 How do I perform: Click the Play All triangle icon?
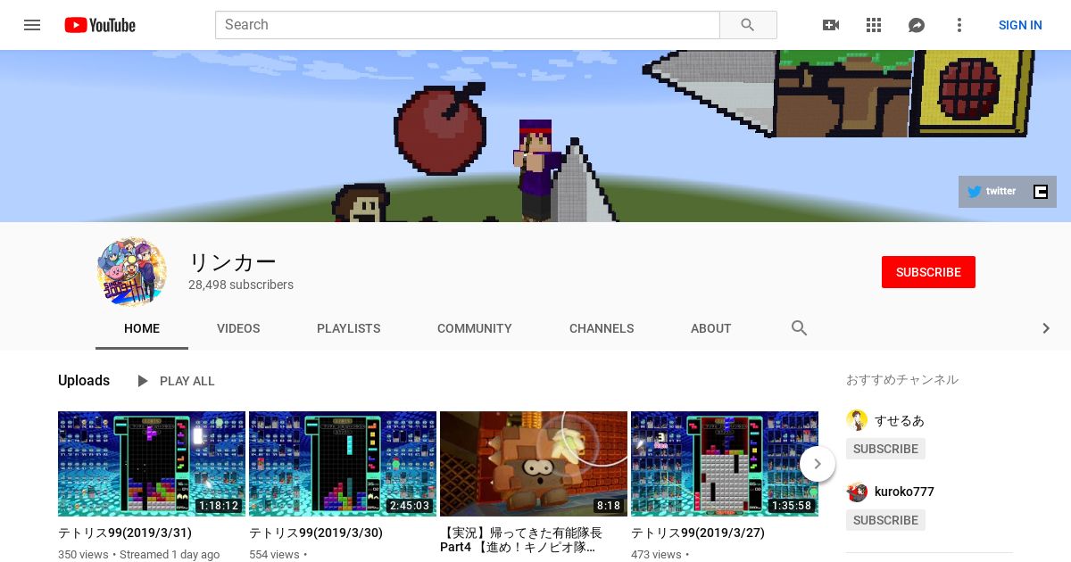tap(142, 381)
